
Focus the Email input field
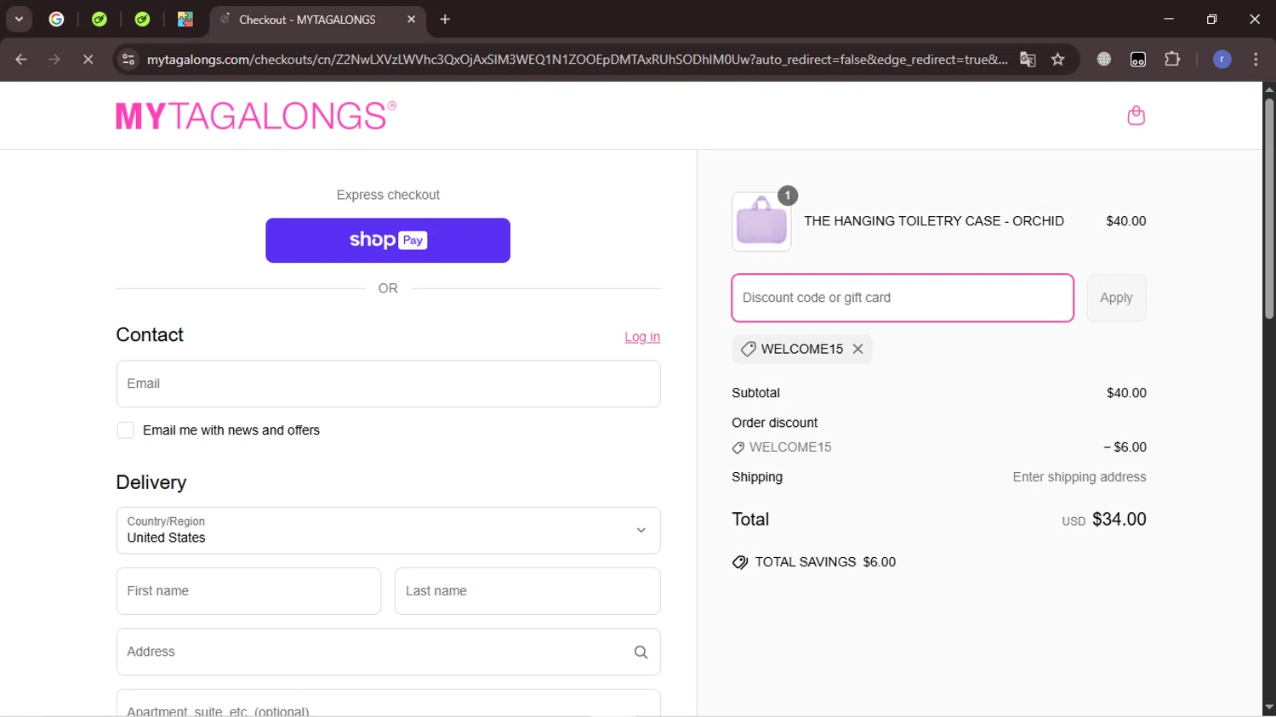pyautogui.click(x=388, y=384)
